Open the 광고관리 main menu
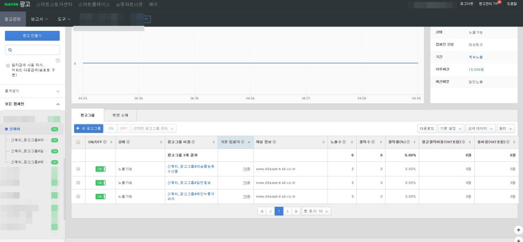This screenshot has height=242, width=523. tap(13, 19)
